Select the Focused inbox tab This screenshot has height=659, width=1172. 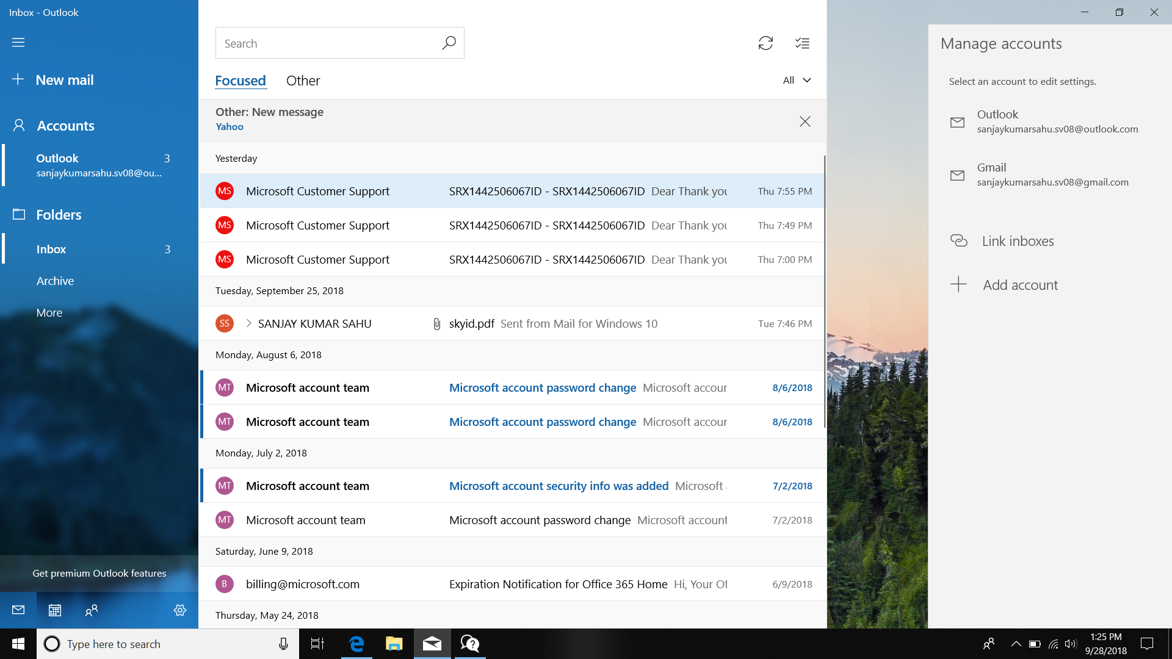tap(241, 81)
